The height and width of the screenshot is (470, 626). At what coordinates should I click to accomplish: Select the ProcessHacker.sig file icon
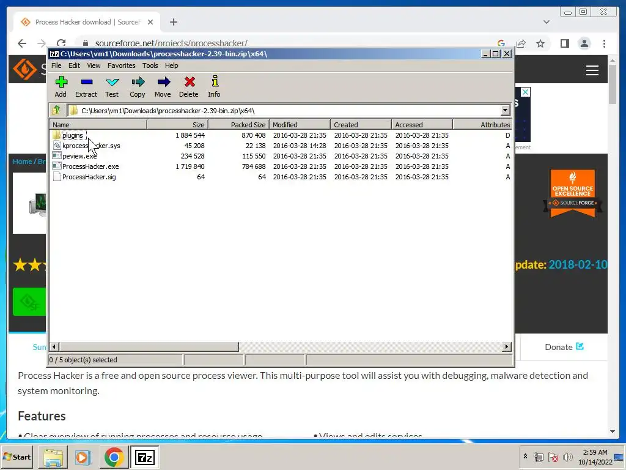click(57, 177)
